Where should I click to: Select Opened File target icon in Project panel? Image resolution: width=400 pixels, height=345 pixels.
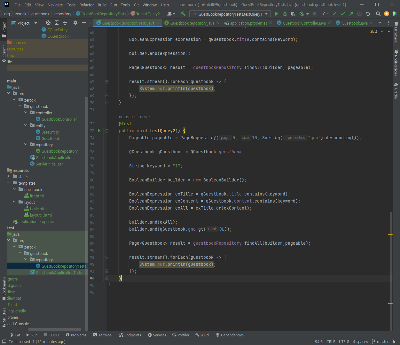pyautogui.click(x=48, y=23)
